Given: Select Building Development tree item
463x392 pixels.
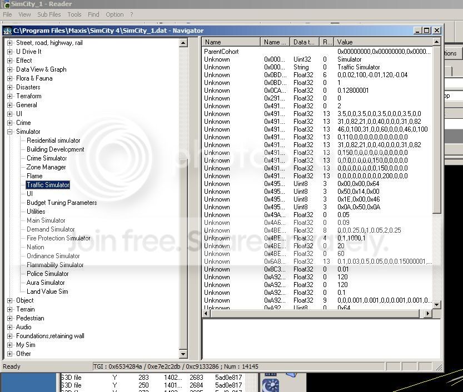Looking at the screenshot, I should (56, 149).
